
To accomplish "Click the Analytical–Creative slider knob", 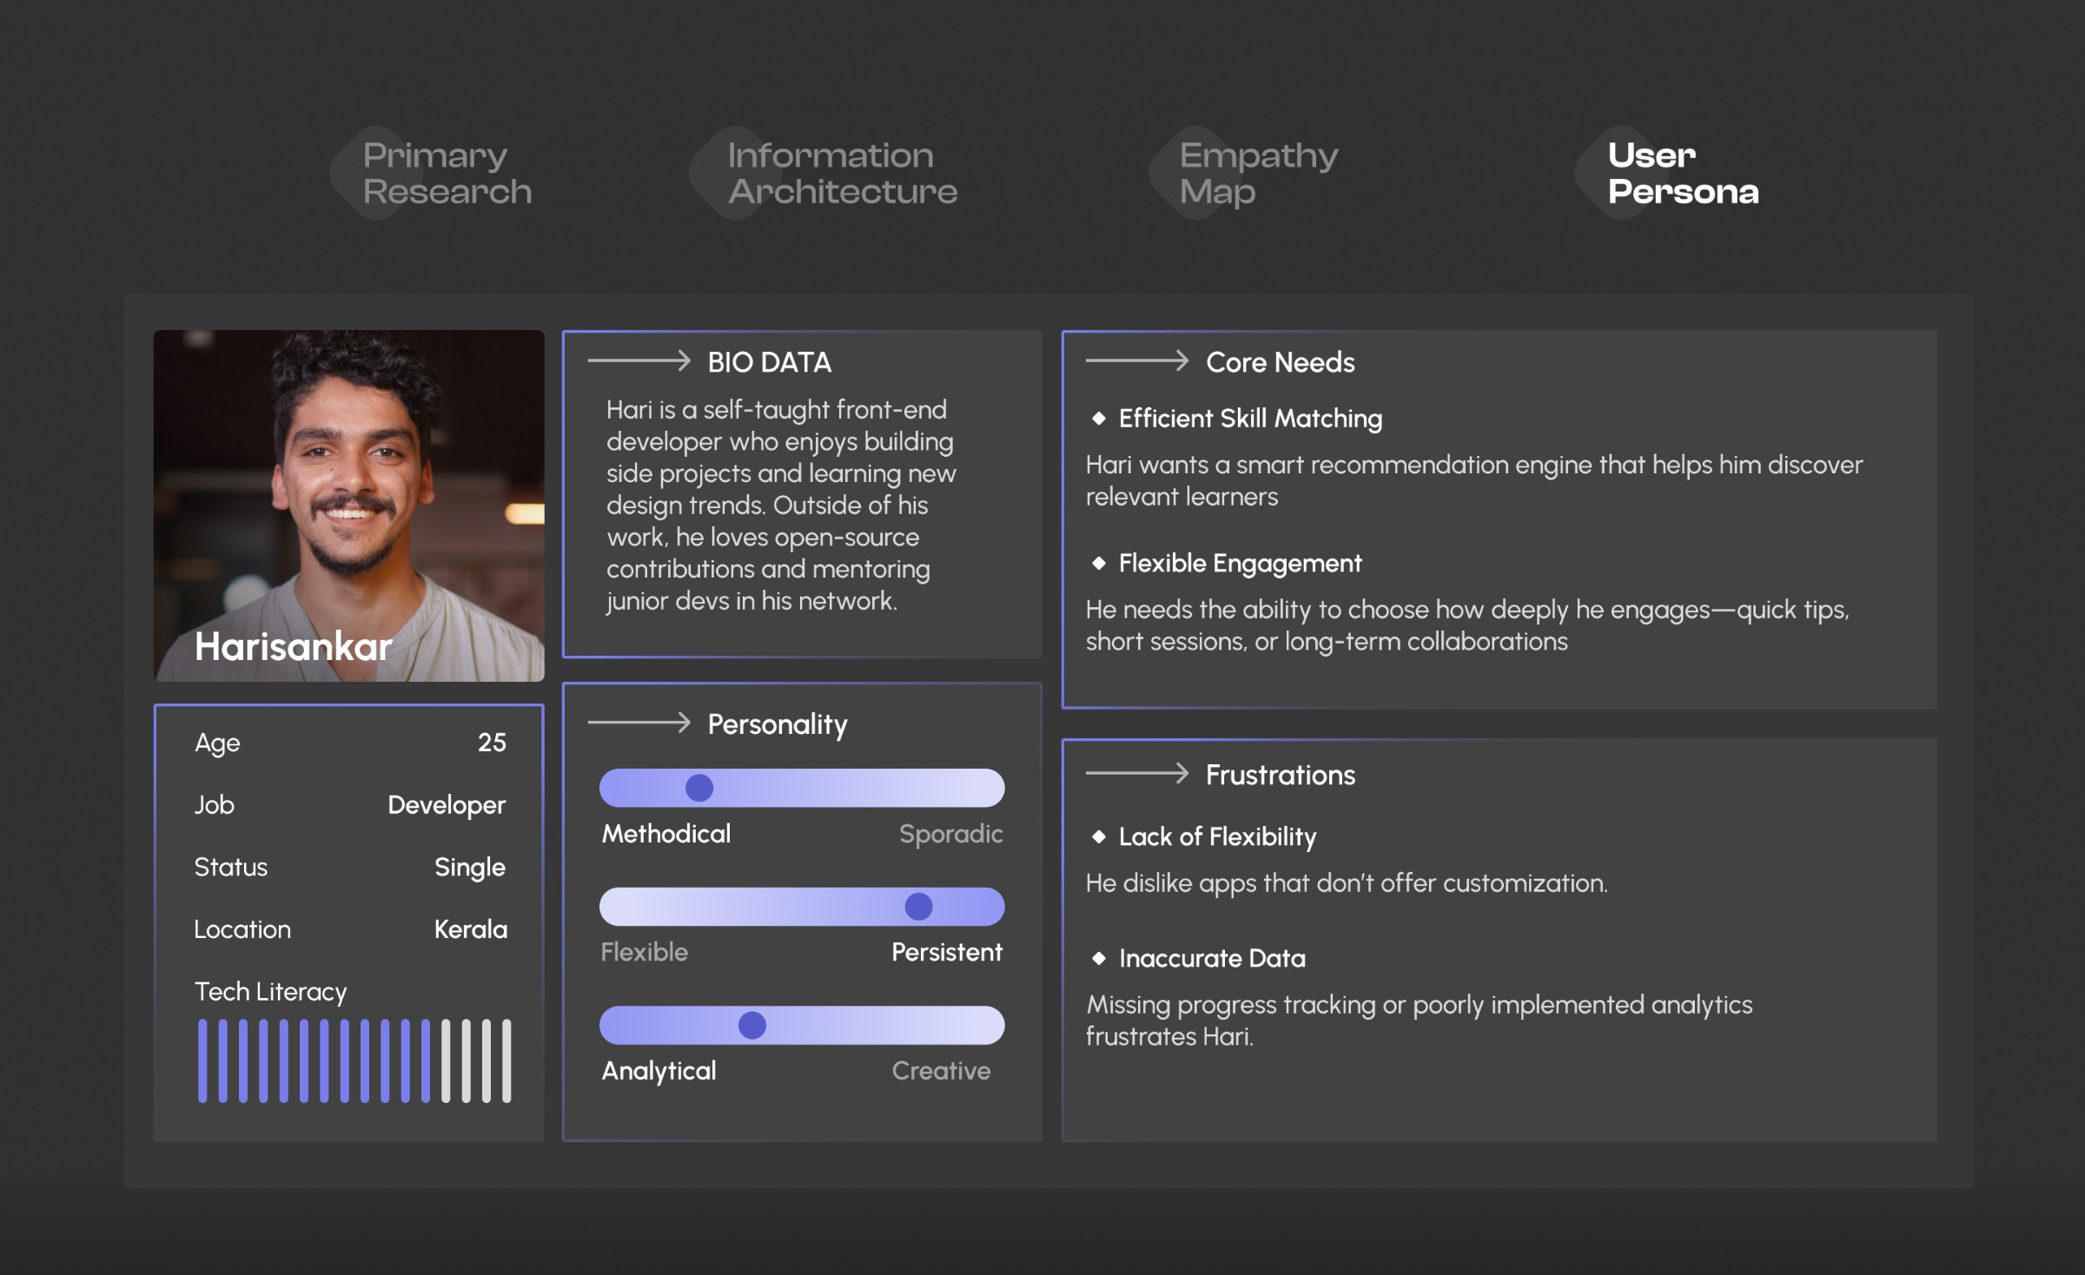I will pyautogui.click(x=752, y=1026).
